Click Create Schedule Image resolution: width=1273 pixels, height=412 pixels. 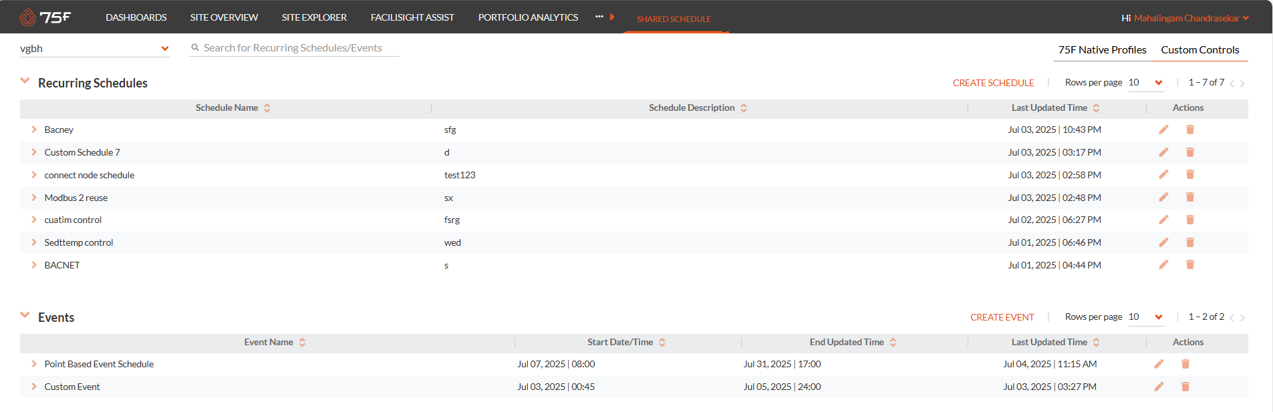click(993, 83)
